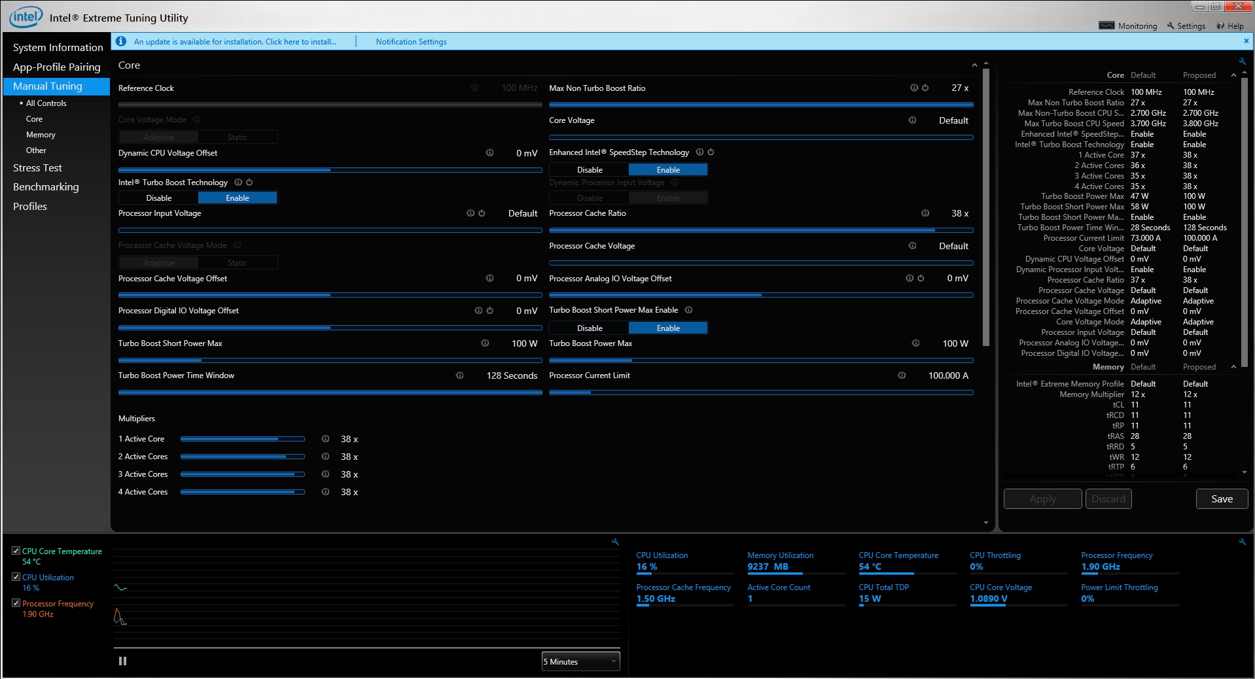Click info icon for Intel Turbo Boost Technology
Viewport: 1255px width, 679px height.
238,182
